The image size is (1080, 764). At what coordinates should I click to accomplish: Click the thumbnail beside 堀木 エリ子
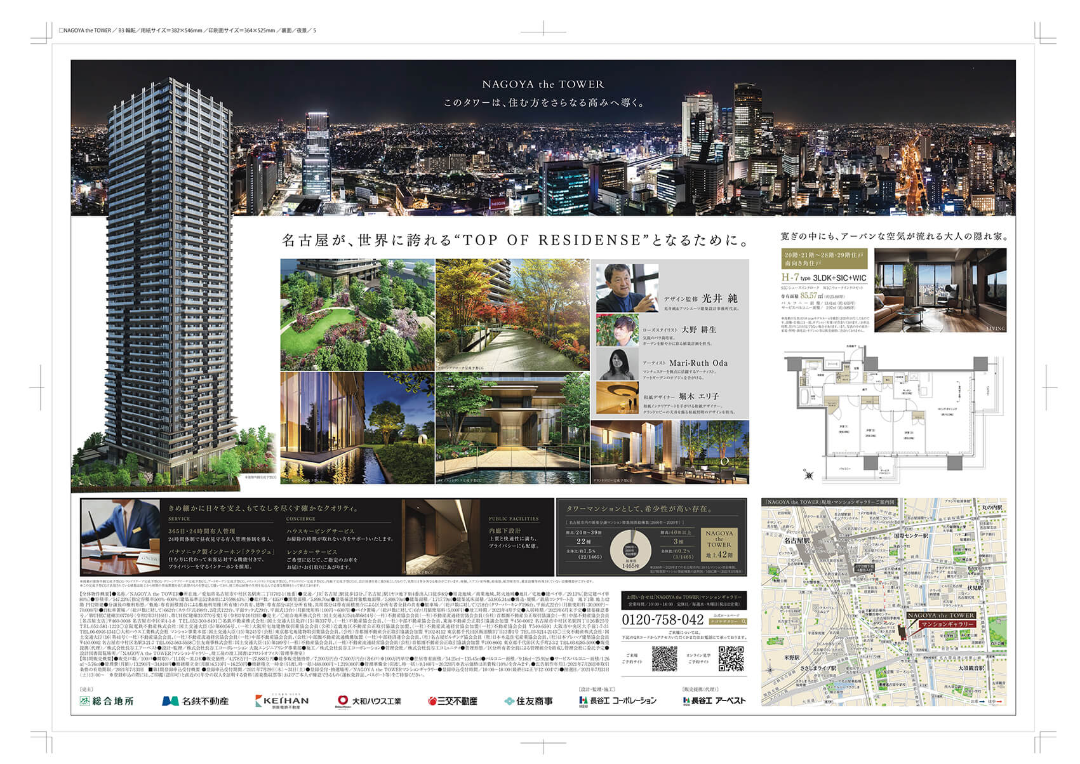617,398
